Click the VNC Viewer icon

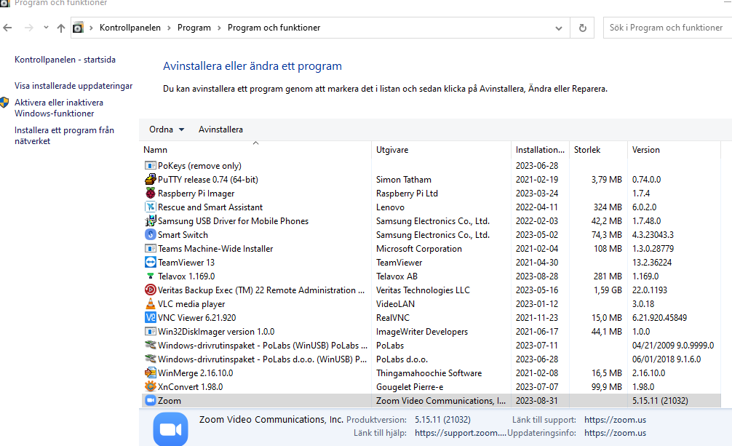click(150, 317)
